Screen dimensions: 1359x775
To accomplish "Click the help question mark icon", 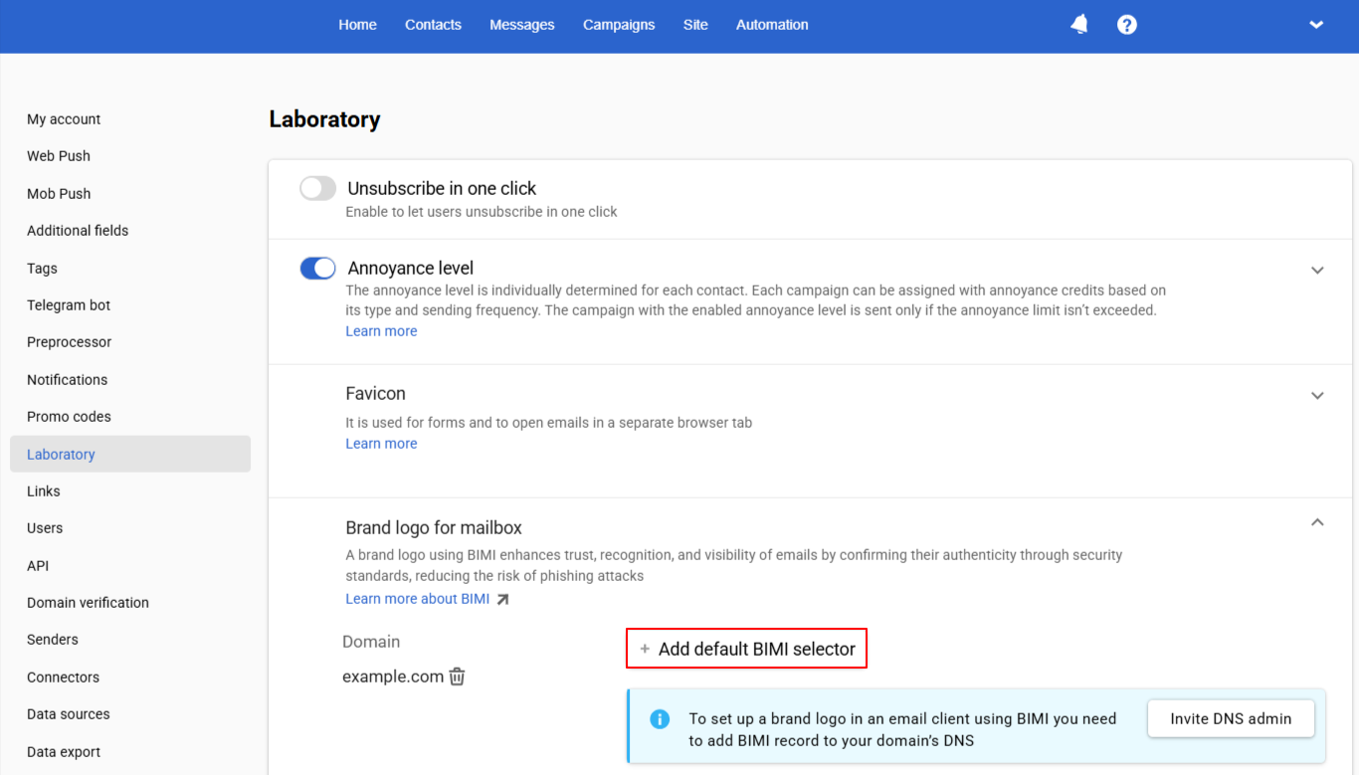I will pyautogui.click(x=1126, y=24).
